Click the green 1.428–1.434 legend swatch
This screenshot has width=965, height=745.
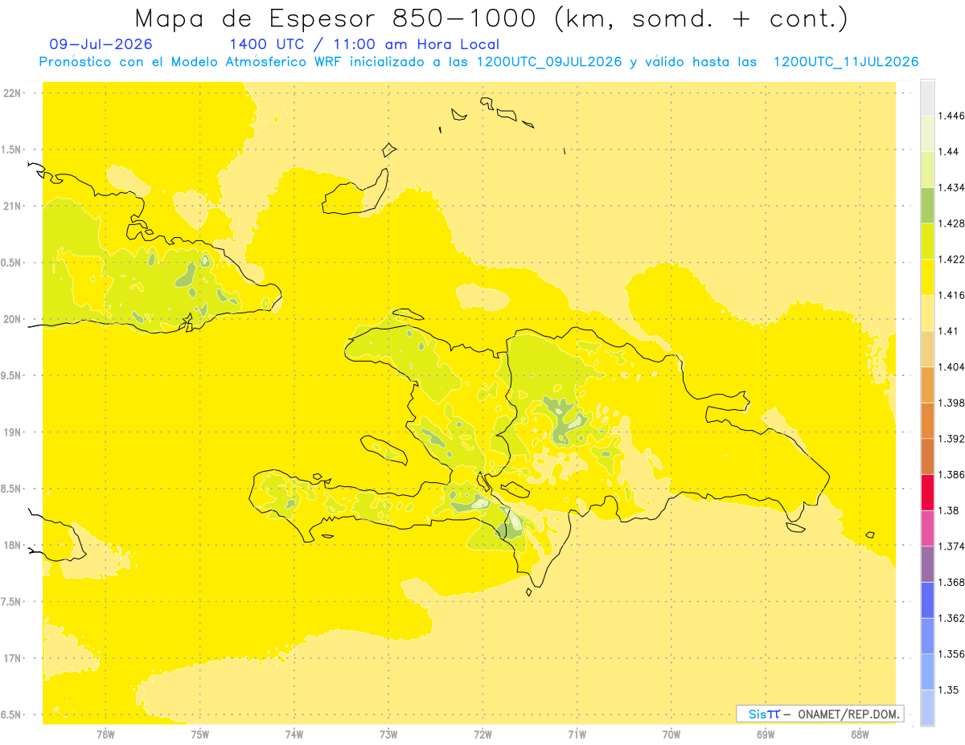(x=927, y=206)
